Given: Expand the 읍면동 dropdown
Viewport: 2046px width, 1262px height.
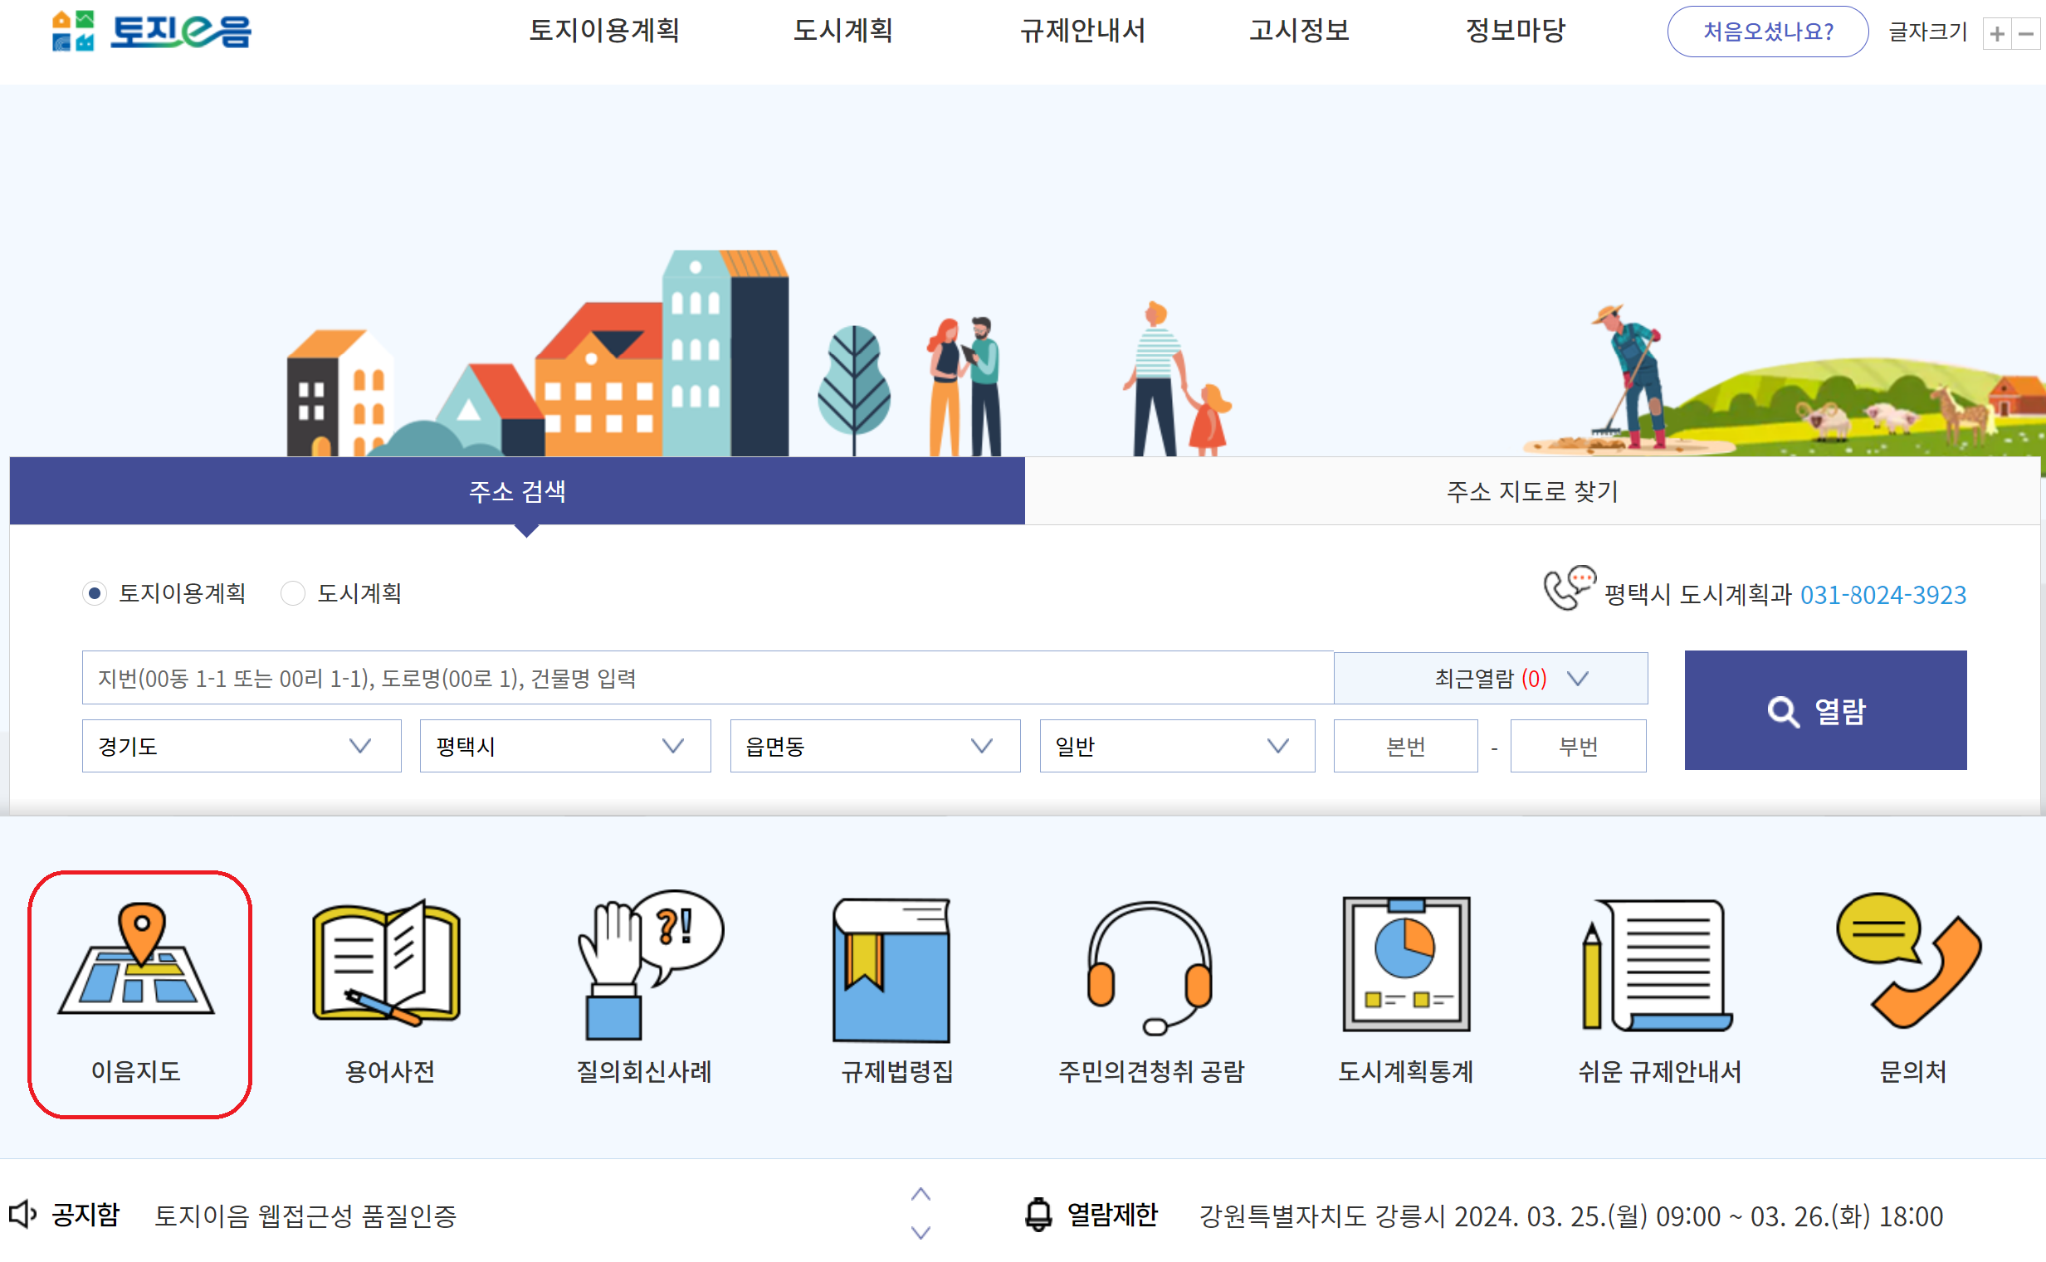Looking at the screenshot, I should pos(874,745).
